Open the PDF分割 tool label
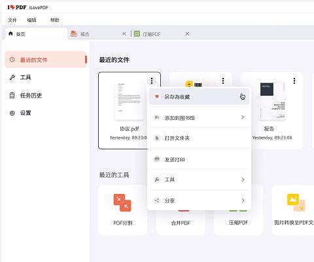This screenshot has width=314, height=262. tap(123, 223)
